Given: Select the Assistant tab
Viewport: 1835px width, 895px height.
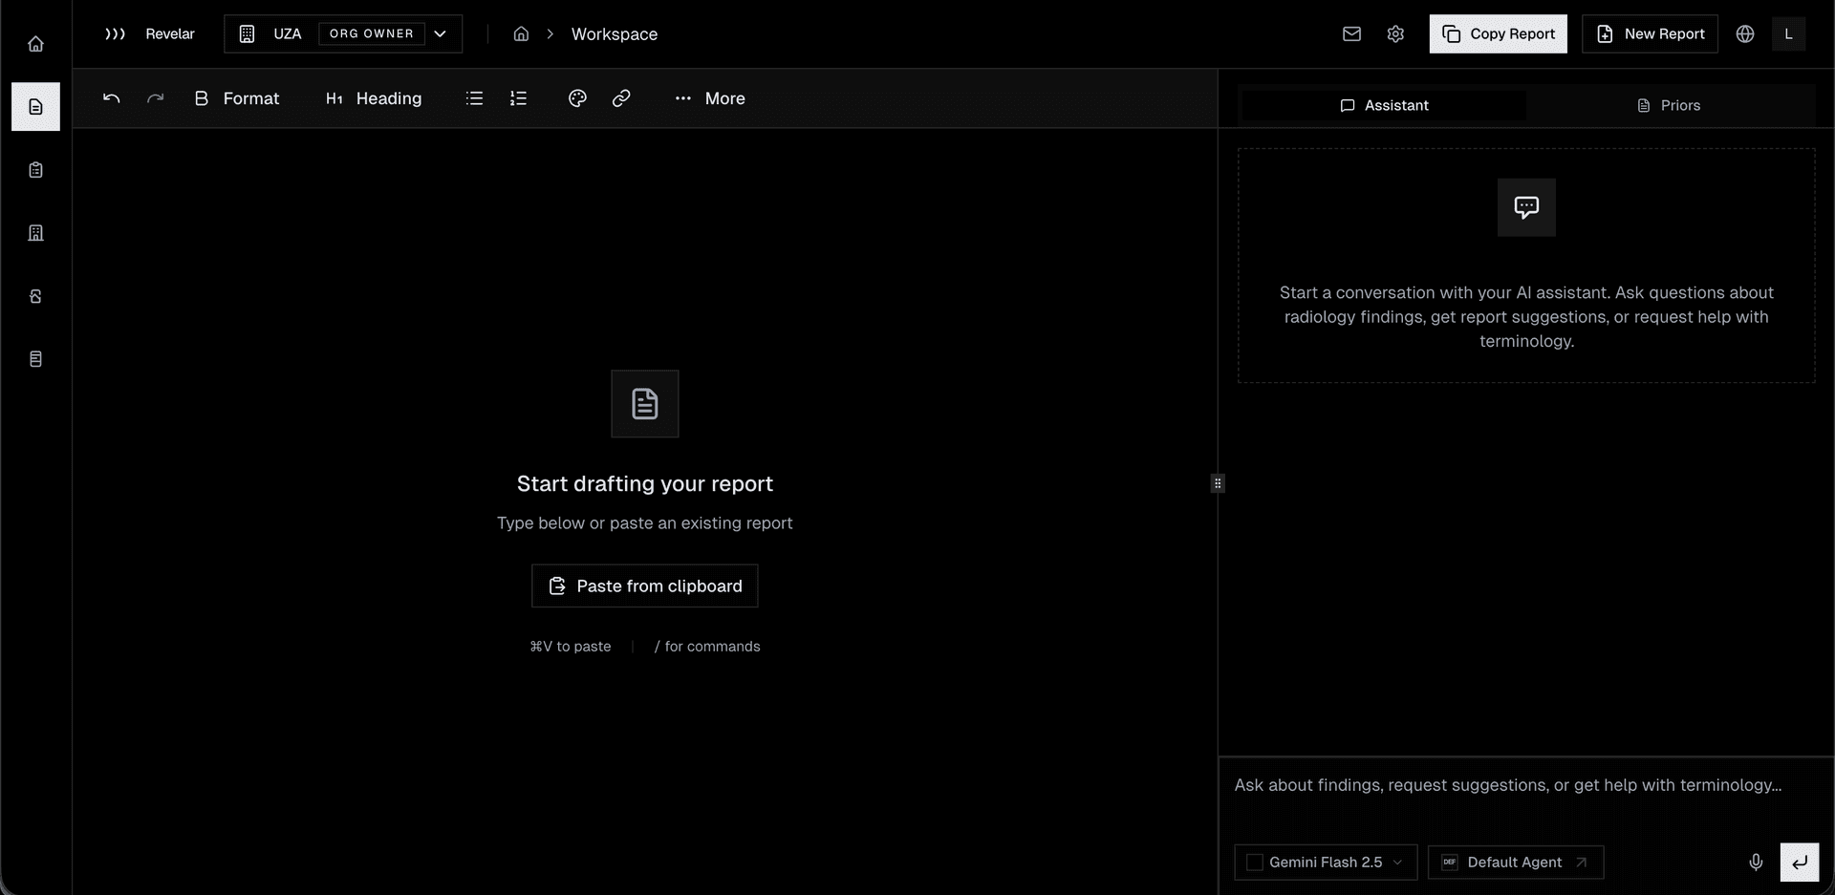Looking at the screenshot, I should pos(1383,105).
